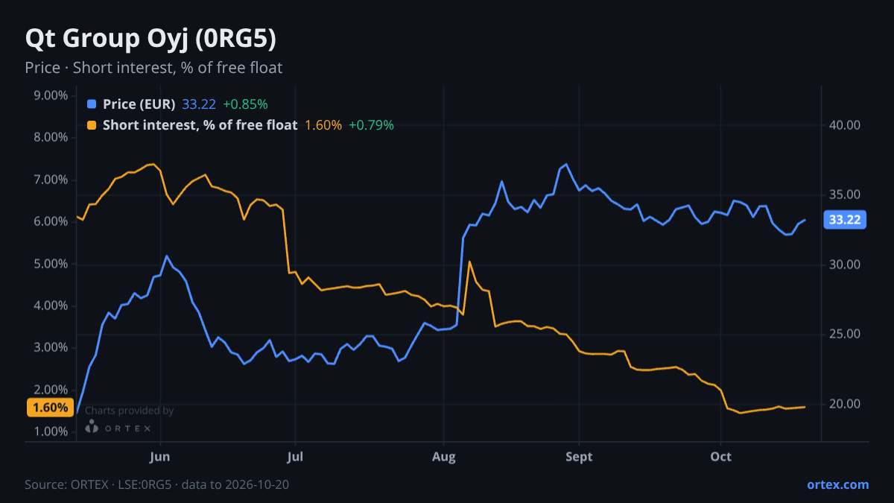Screen dimensions: 894x503
Task: Click the Jun label on the time axis
Action: pyautogui.click(x=161, y=457)
